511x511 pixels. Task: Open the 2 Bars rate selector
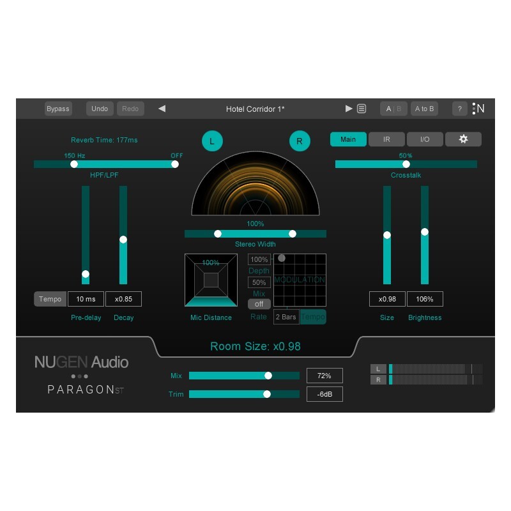coord(286,317)
